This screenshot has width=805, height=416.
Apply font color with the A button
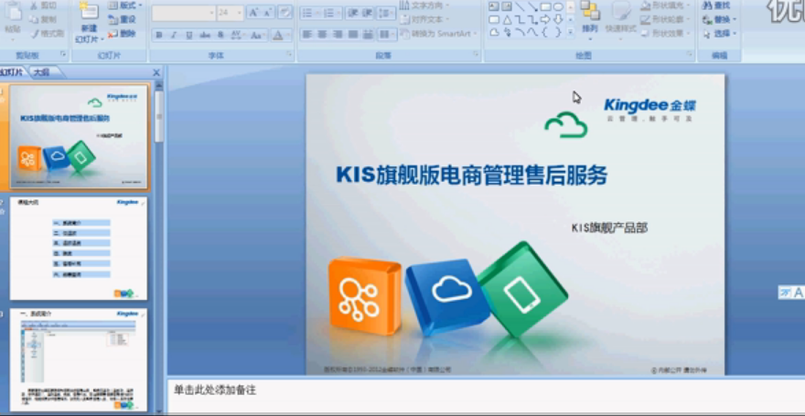280,35
